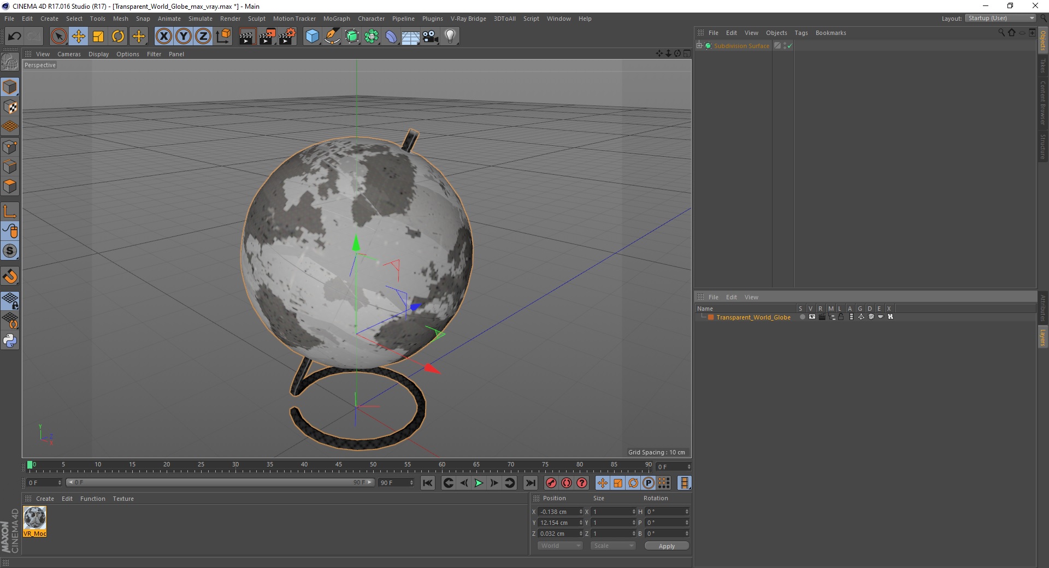Screen dimensions: 1049x568
Task: Click the Undo arrow icon
Action: point(14,37)
